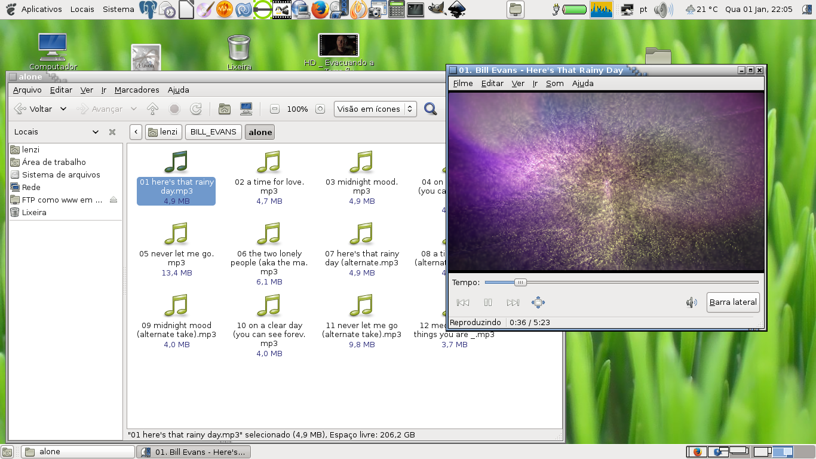Click the volume speaker icon in player
This screenshot has height=459, width=816.
pyautogui.click(x=691, y=302)
